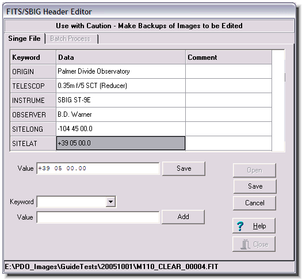The width and height of the screenshot is (302, 280).
Task: Select the INSTRUME keyword cell
Action: (33, 100)
